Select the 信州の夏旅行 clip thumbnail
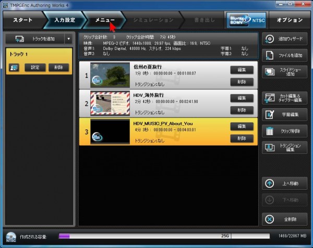313x248 pixels. (x=110, y=75)
